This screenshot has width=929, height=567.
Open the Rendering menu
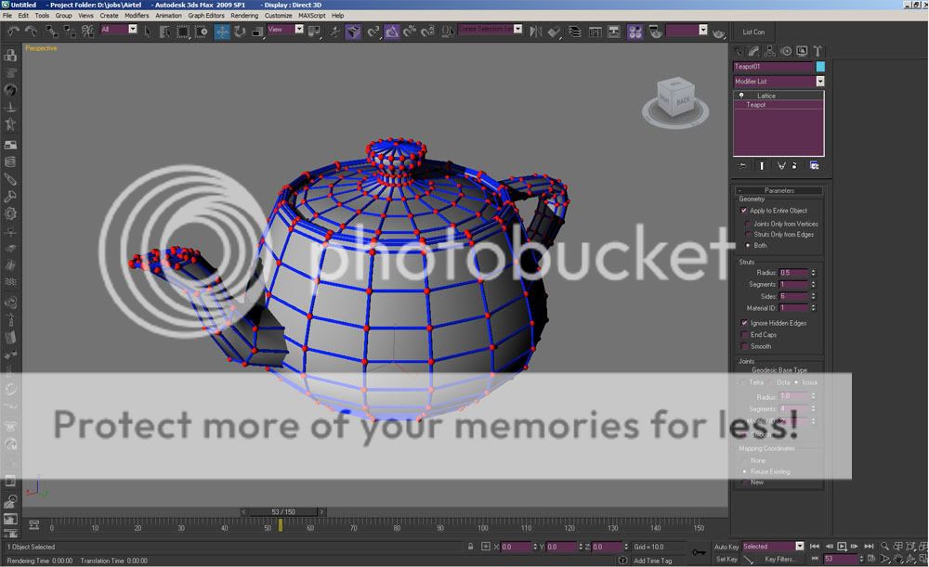point(244,16)
